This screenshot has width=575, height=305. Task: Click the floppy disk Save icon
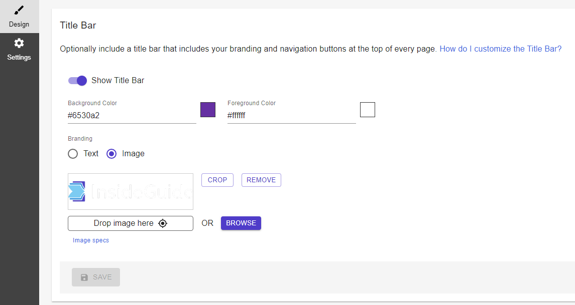(x=84, y=277)
